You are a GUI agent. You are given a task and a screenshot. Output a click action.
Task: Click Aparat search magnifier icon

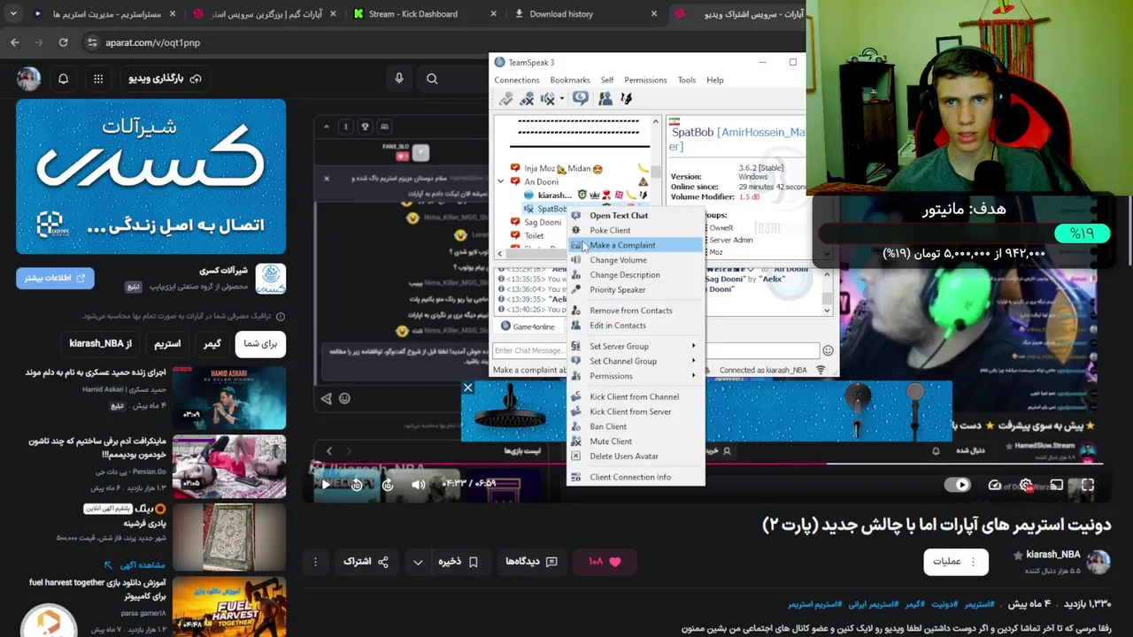coord(432,79)
